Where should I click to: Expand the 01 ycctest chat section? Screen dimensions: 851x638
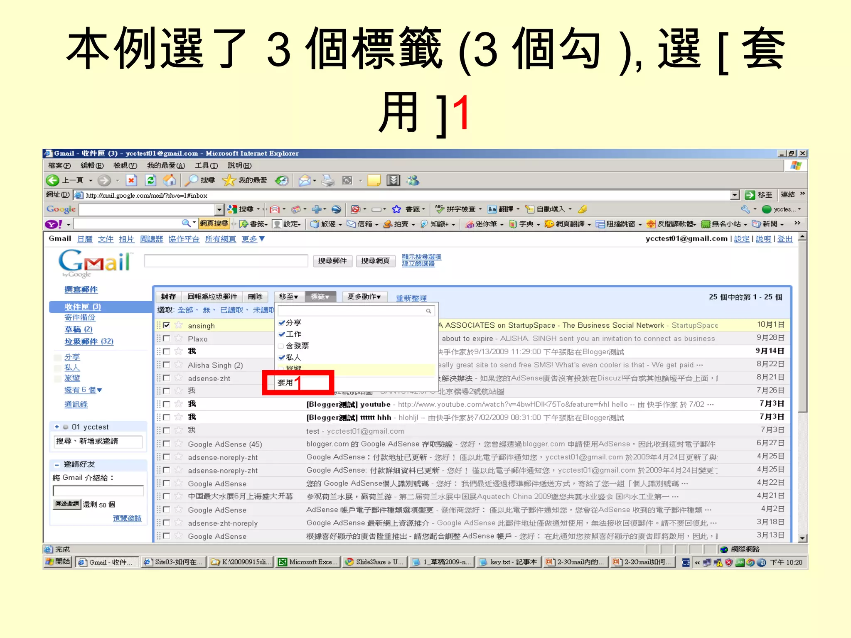57,427
